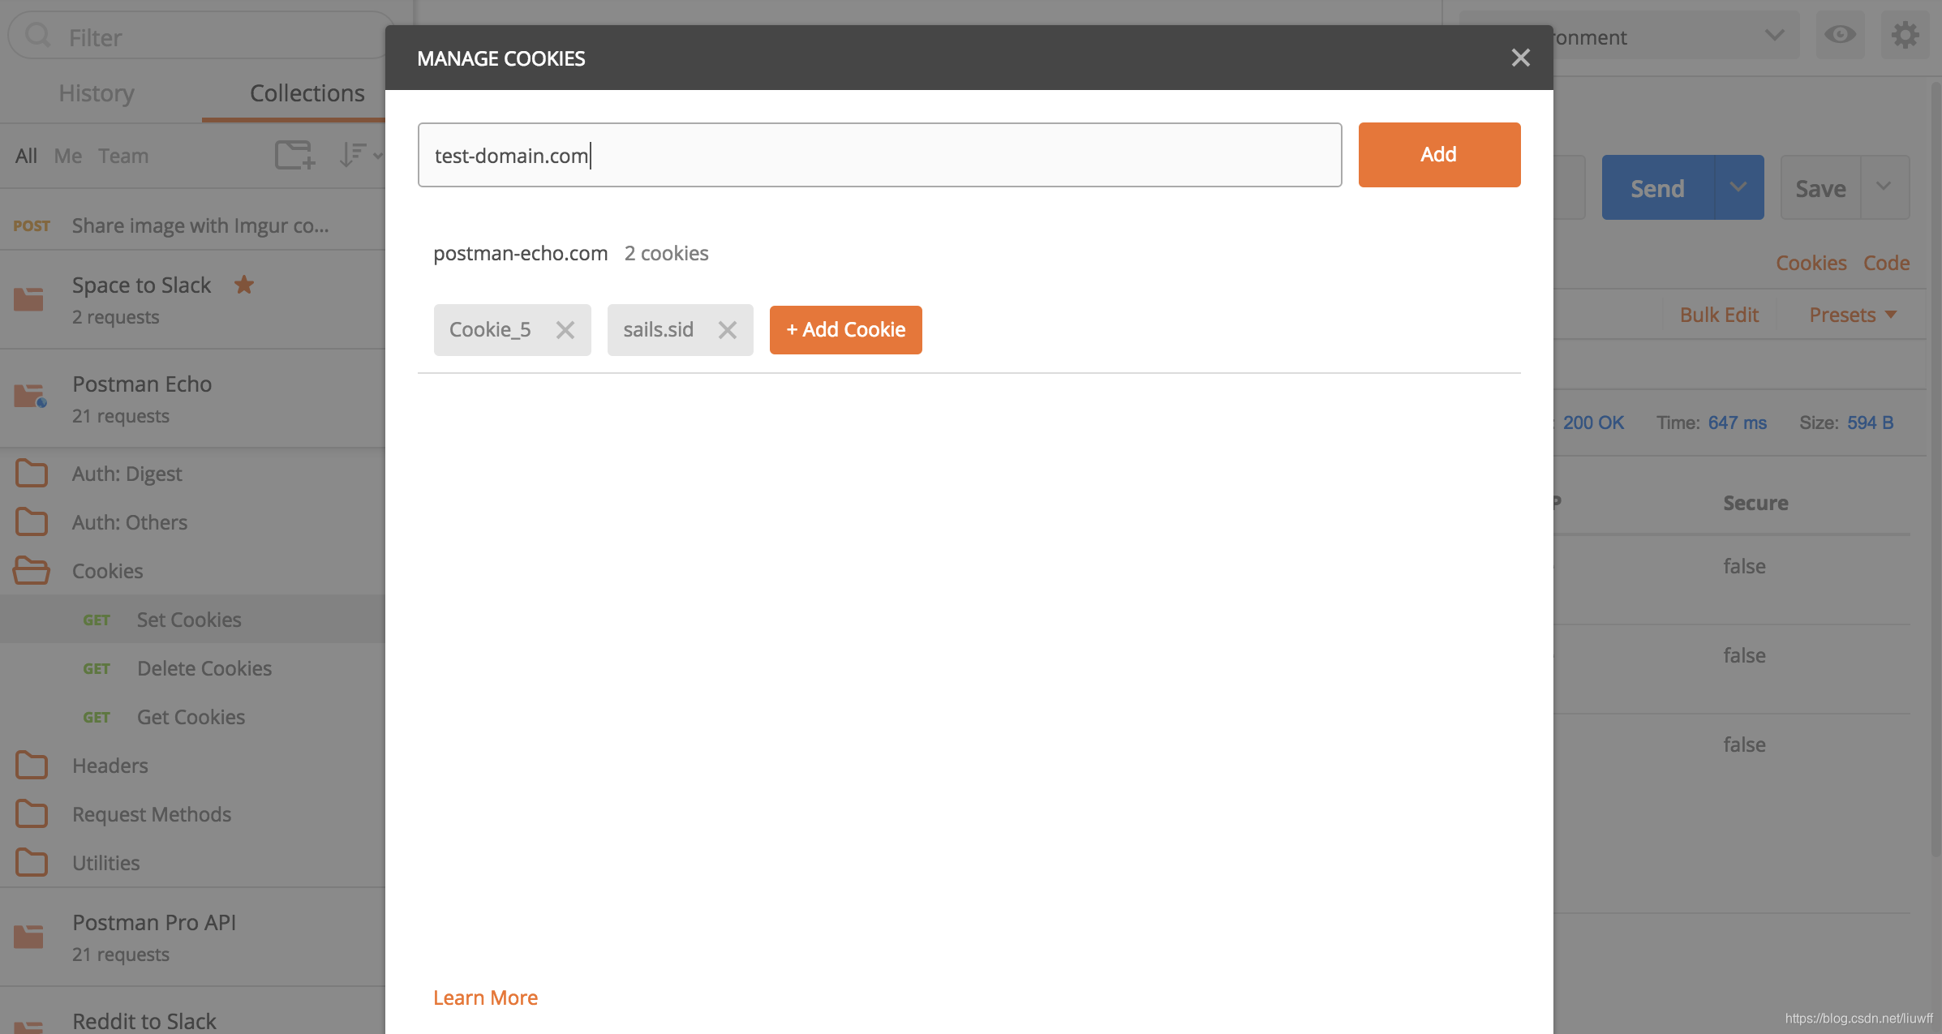Switch to the History tab

(x=97, y=93)
